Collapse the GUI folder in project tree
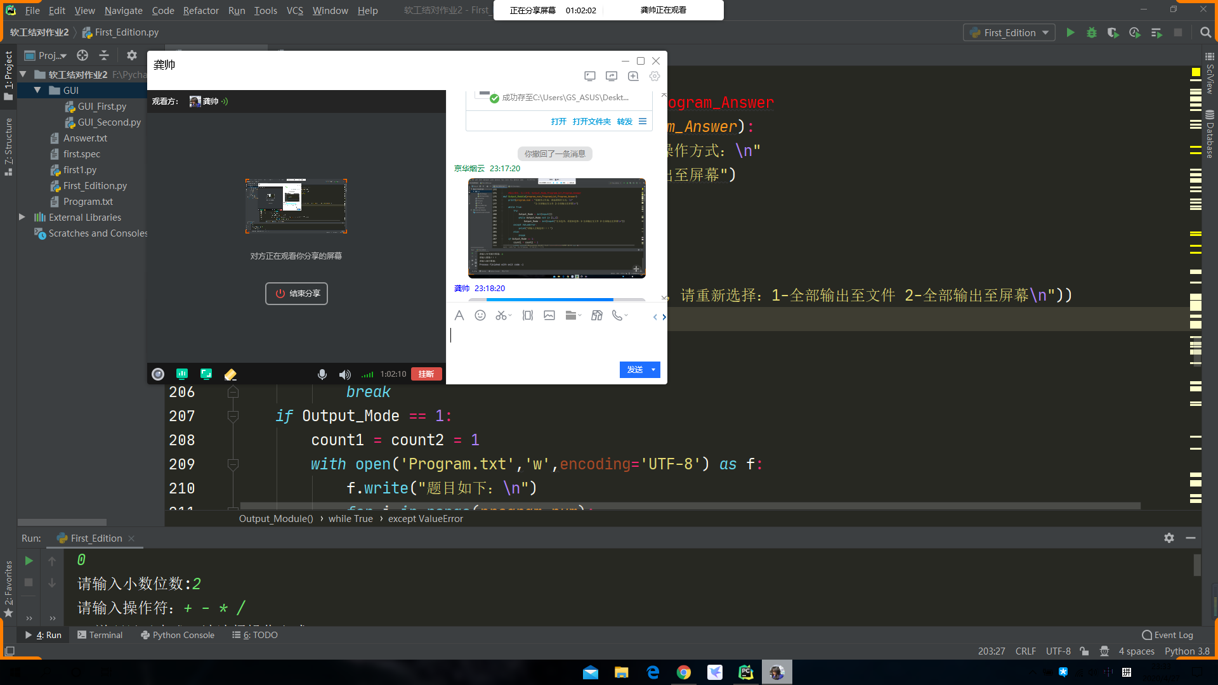1218x685 pixels. tap(37, 90)
